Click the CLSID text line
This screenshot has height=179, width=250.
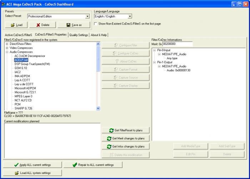pyautogui.click(x=37, y=116)
